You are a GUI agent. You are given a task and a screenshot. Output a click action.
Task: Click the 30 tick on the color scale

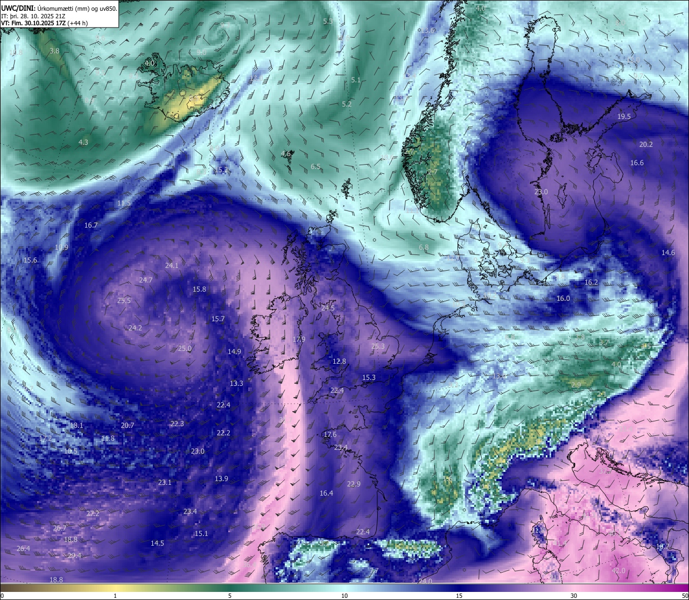[x=574, y=596]
